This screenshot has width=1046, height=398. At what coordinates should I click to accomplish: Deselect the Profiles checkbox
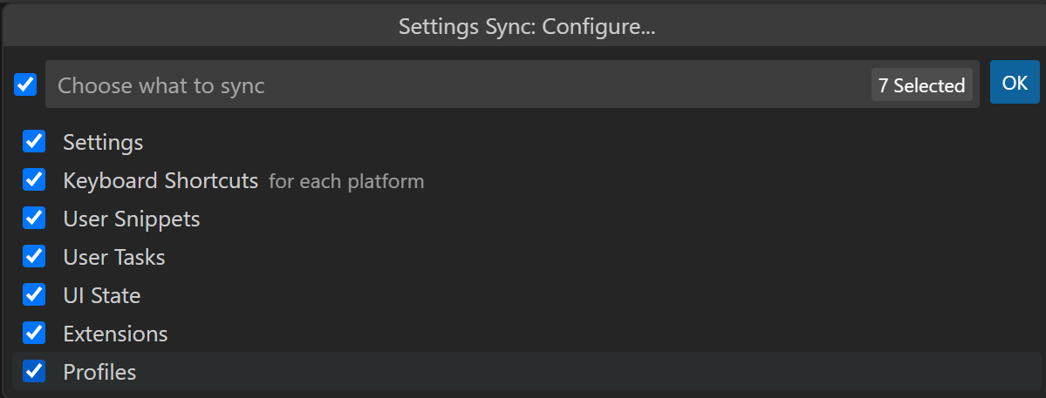pyautogui.click(x=34, y=372)
